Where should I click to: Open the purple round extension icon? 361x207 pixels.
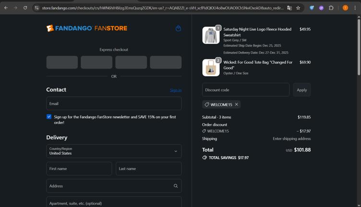pos(322,8)
